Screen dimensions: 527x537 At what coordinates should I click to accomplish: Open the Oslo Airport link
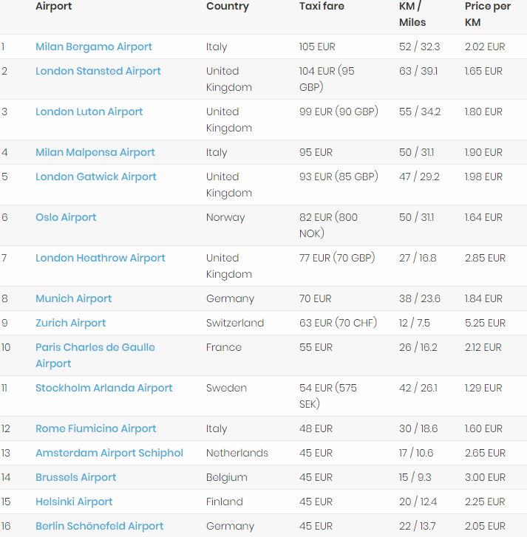click(x=66, y=217)
